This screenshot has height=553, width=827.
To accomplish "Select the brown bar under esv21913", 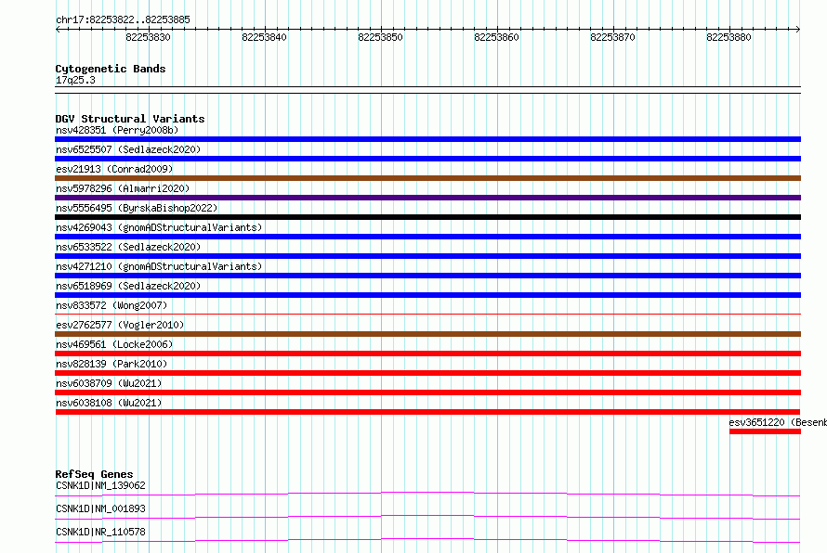I will click(x=427, y=178).
